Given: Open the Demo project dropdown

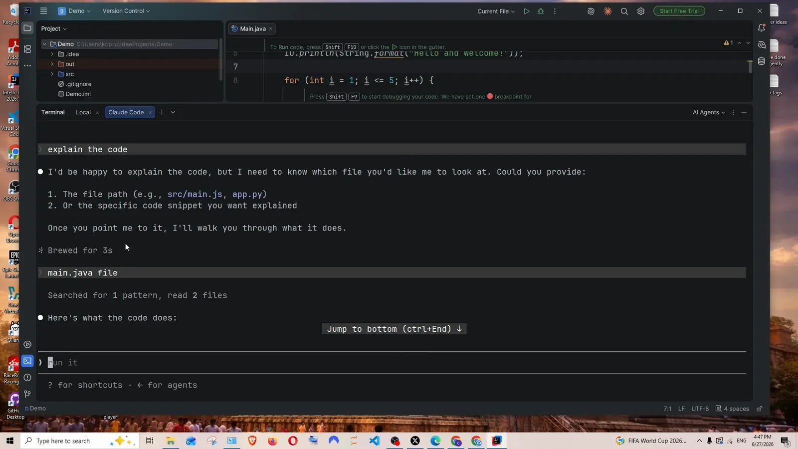Looking at the screenshot, I should [74, 11].
